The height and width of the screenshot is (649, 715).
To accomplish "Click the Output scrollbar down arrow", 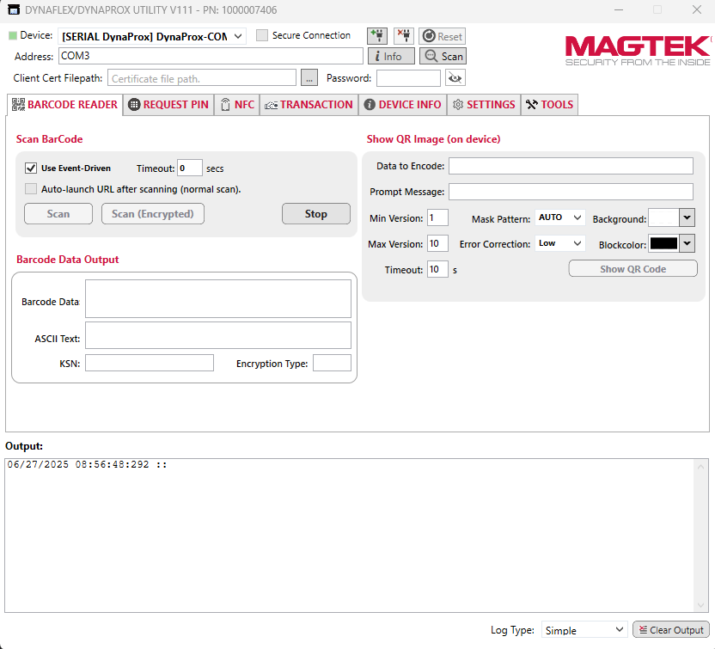I will (701, 605).
